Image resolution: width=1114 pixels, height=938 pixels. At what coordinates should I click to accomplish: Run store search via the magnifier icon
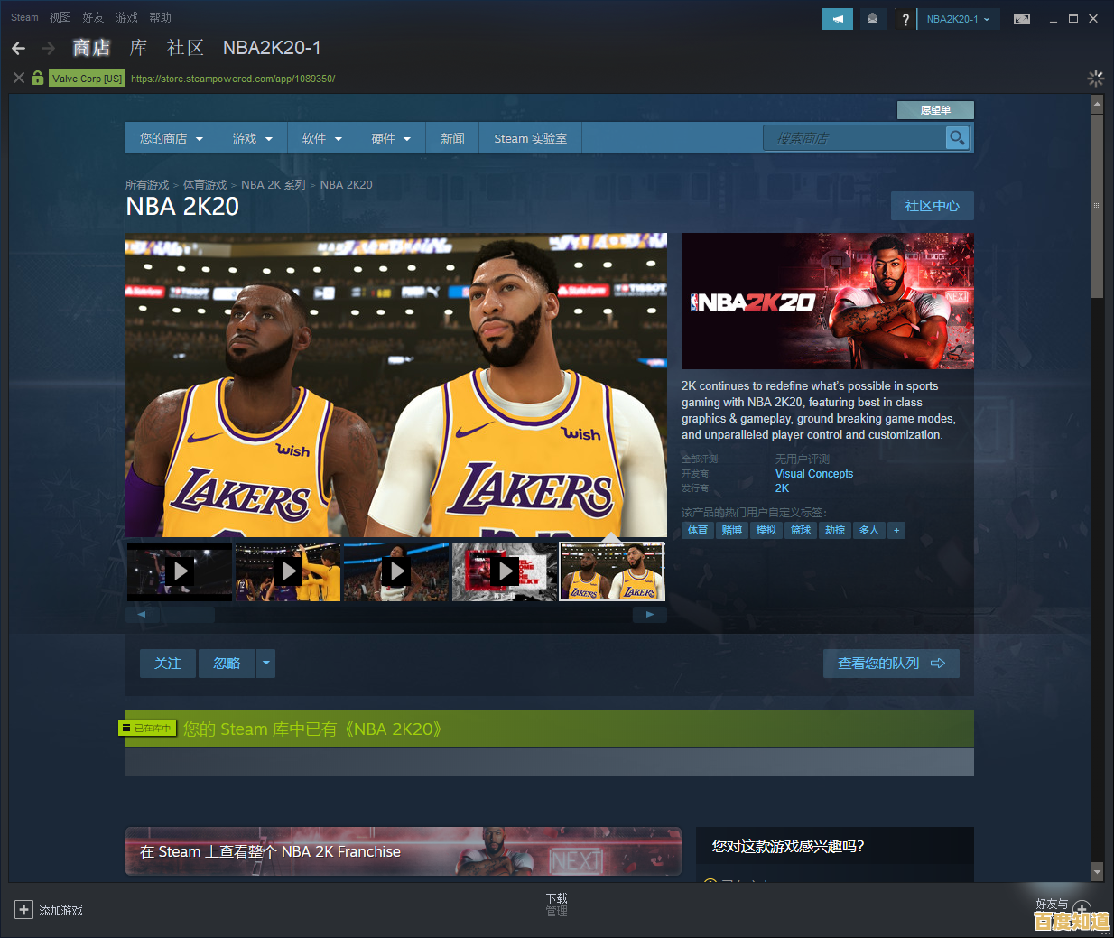(959, 137)
